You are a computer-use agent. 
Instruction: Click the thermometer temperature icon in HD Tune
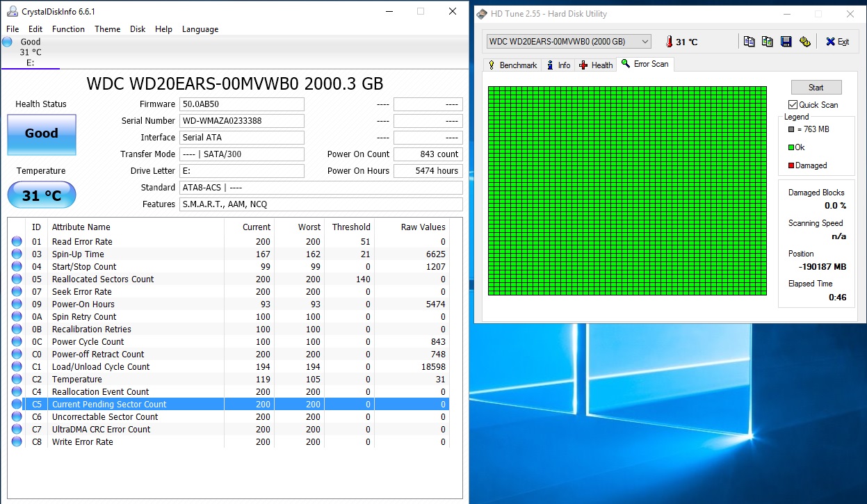(x=669, y=42)
